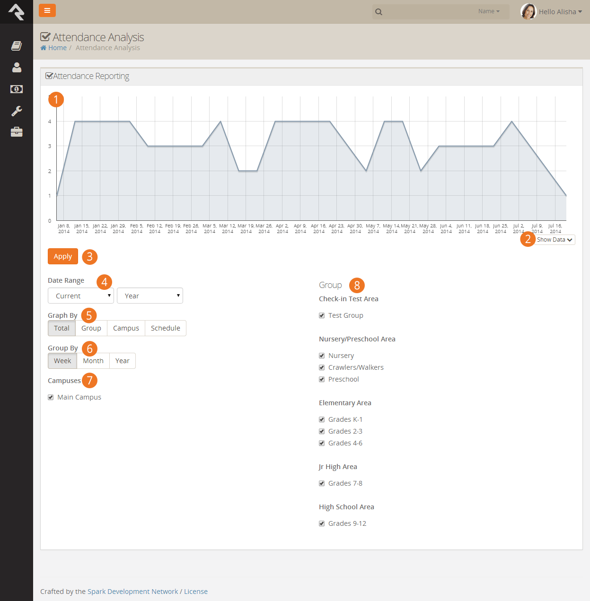Click the Nursery/Preschool Area heading
This screenshot has height=601, width=590.
click(357, 339)
